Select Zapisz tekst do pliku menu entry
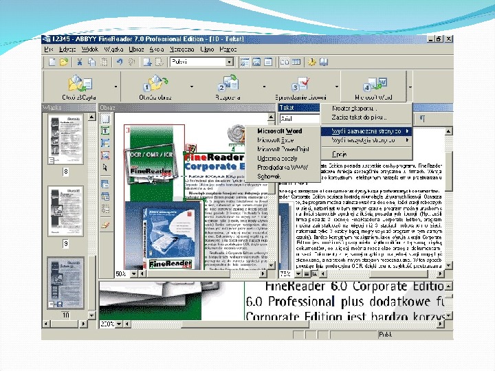Image resolution: width=495 pixels, height=371 pixels. tap(366, 117)
